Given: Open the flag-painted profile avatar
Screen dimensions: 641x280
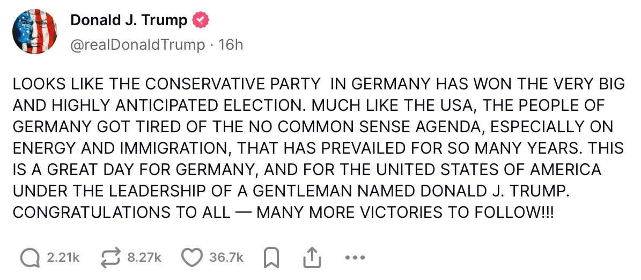Looking at the screenshot, I should [35, 32].
